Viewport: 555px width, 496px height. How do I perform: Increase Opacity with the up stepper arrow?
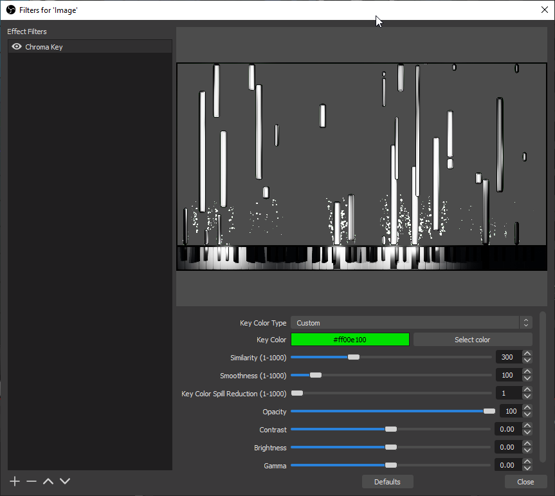527,408
